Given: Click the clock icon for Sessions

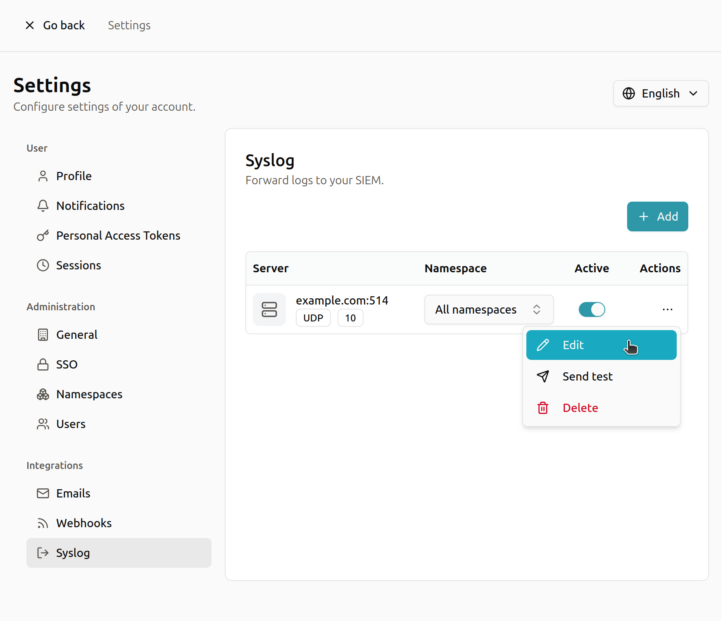Looking at the screenshot, I should point(43,265).
